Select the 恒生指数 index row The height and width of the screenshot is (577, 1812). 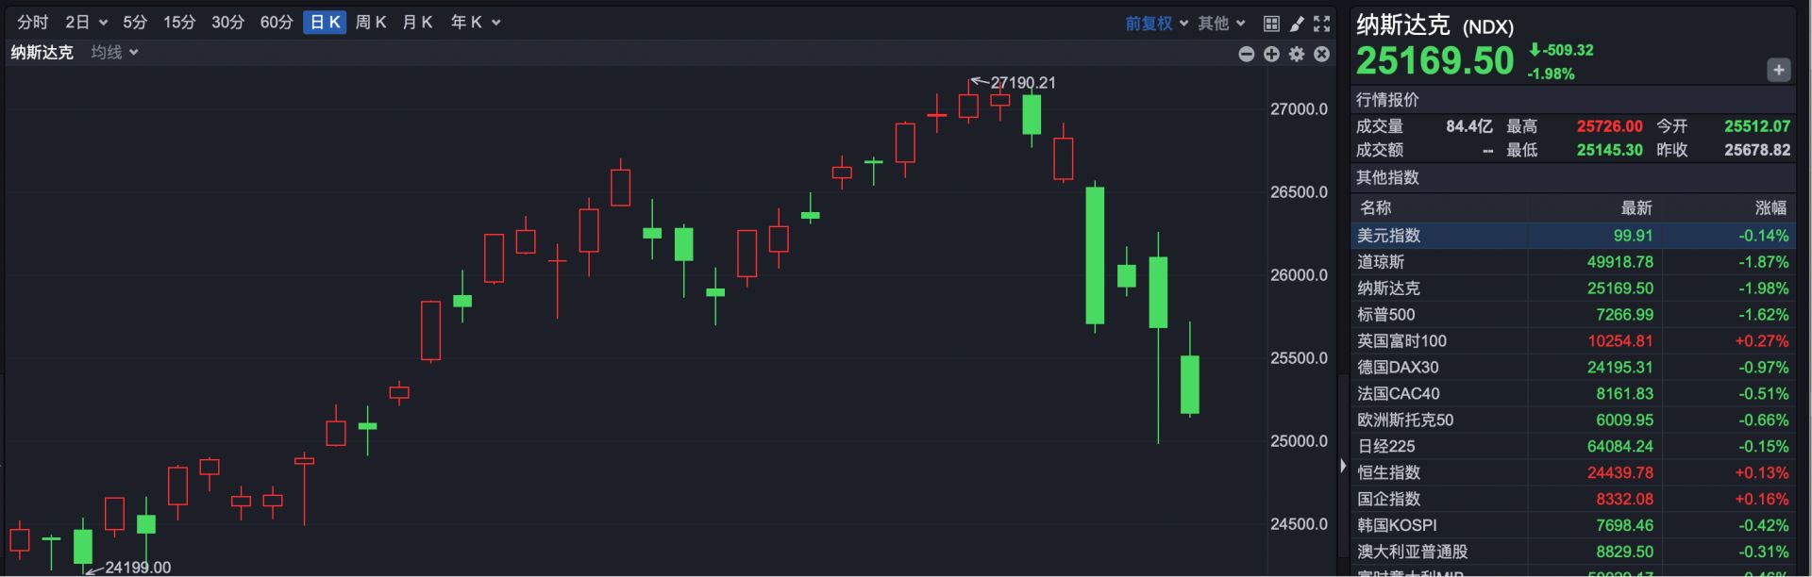[x=1573, y=473]
